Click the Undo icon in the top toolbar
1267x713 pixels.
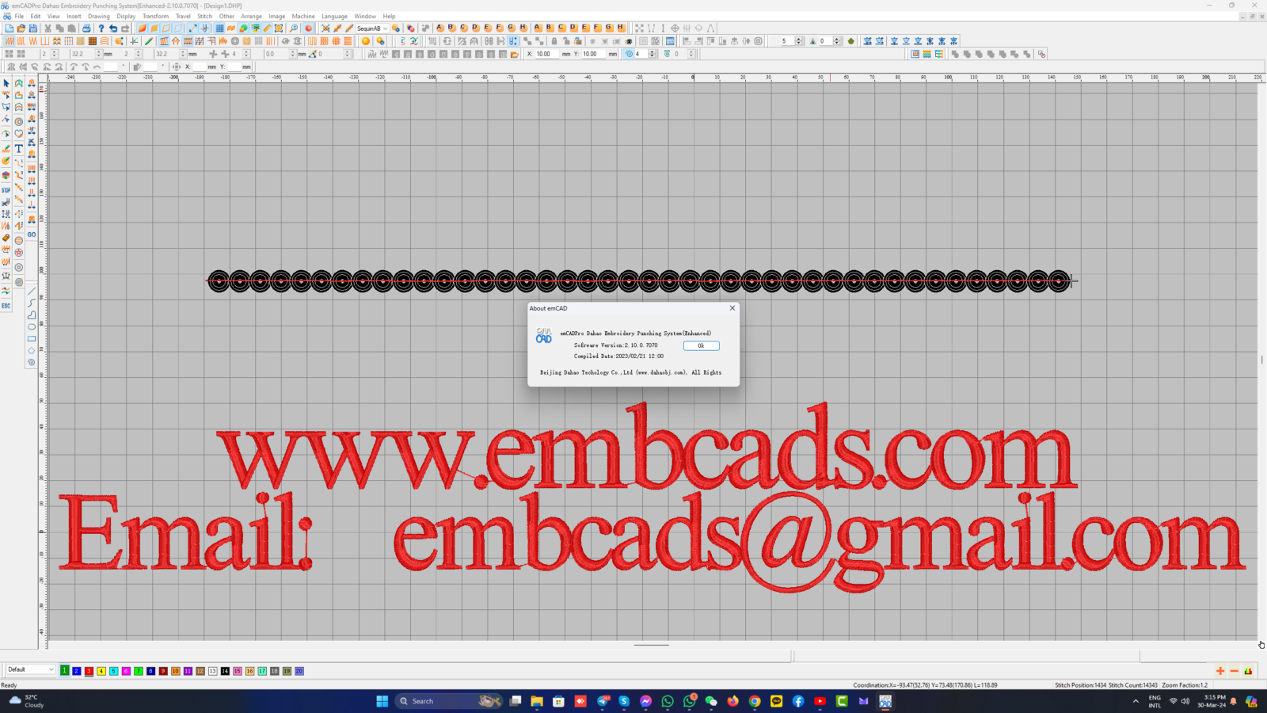coord(114,27)
